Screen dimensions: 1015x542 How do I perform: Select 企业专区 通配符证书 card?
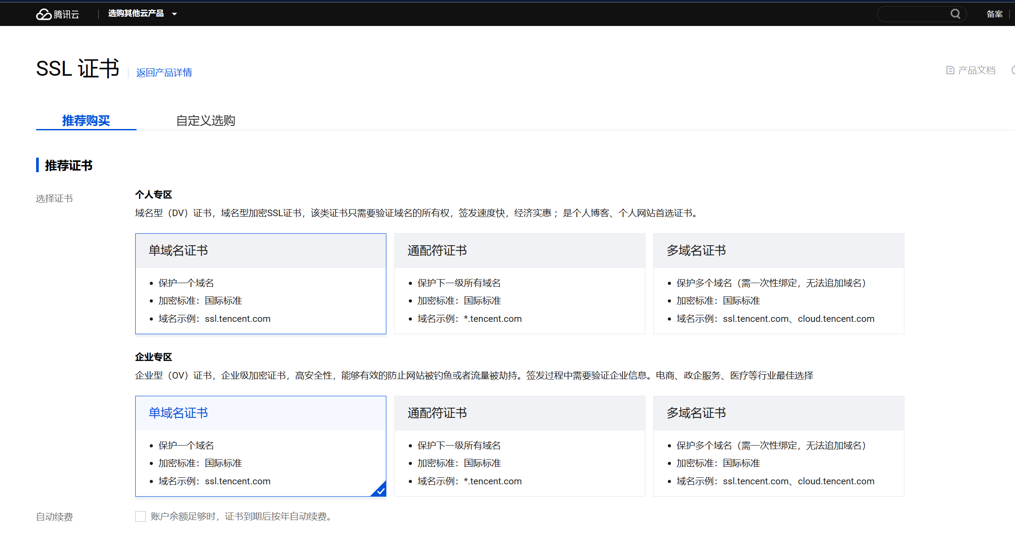pos(520,446)
